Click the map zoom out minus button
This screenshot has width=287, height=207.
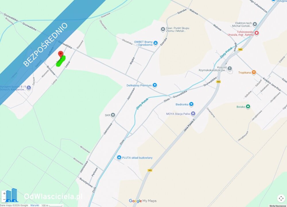pyautogui.click(x=4, y=199)
